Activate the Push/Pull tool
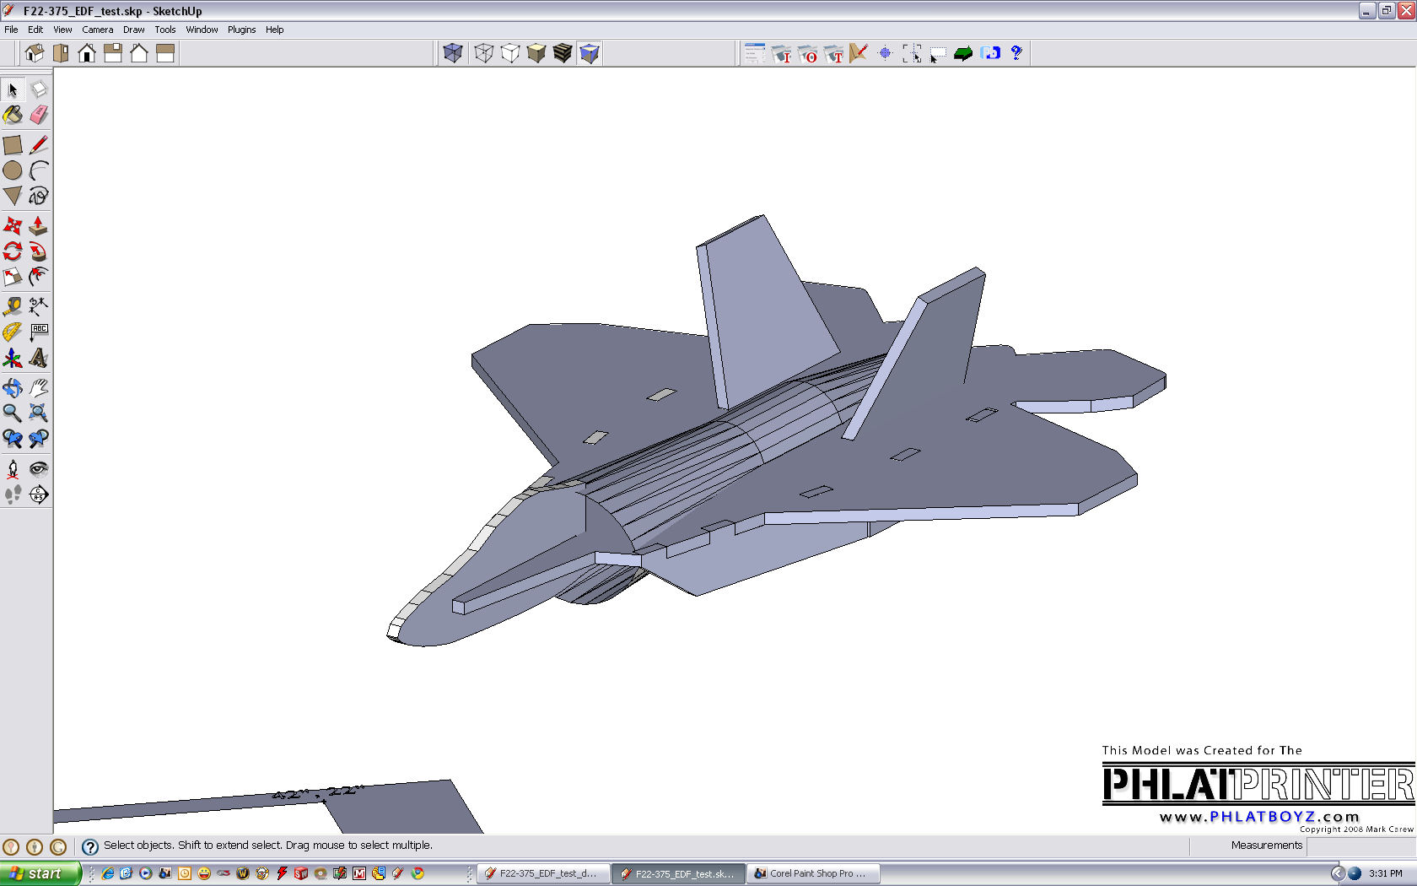The width and height of the screenshot is (1417, 886). (39, 225)
